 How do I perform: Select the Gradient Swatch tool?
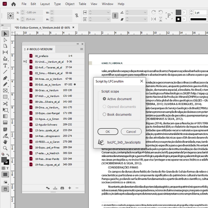coord(5,116)
